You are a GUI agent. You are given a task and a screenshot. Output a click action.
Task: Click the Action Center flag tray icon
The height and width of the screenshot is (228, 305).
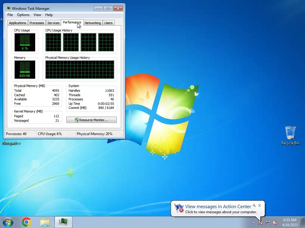261,223
